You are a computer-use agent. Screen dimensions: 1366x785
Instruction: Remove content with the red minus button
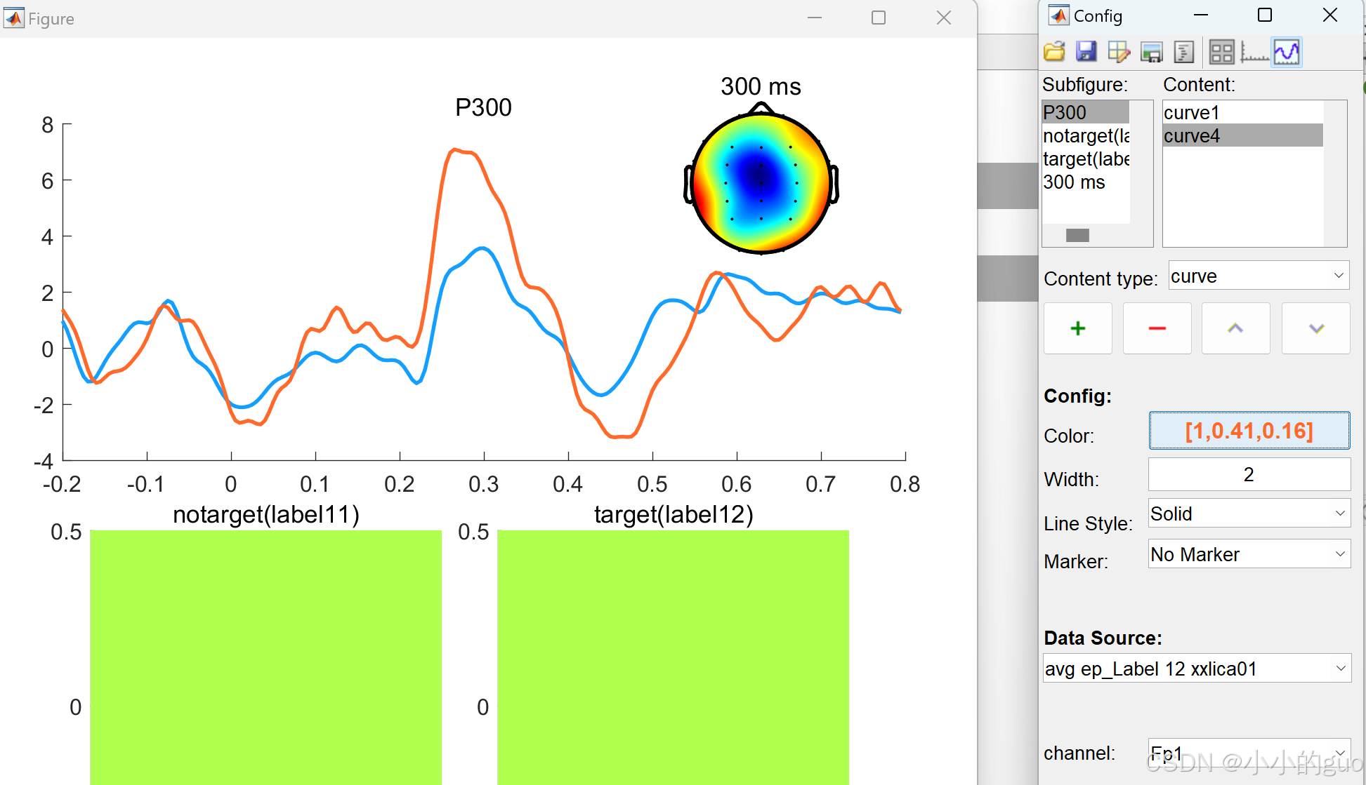[1157, 328]
